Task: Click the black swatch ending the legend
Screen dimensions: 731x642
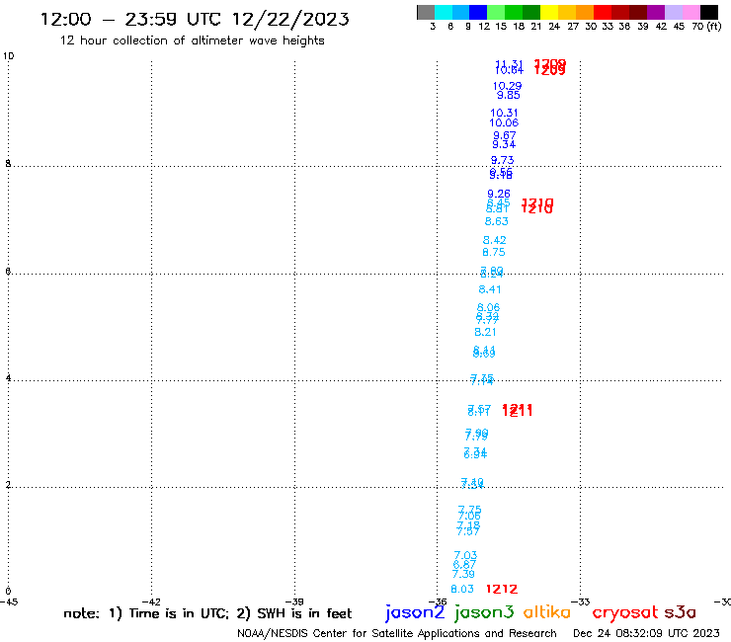Action: (709, 12)
